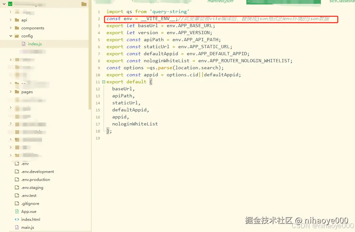Click 'nologinWhiteList' on line 8

(x=166, y=61)
